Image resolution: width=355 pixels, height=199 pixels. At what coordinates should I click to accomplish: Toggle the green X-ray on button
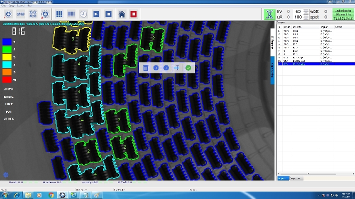point(269,14)
